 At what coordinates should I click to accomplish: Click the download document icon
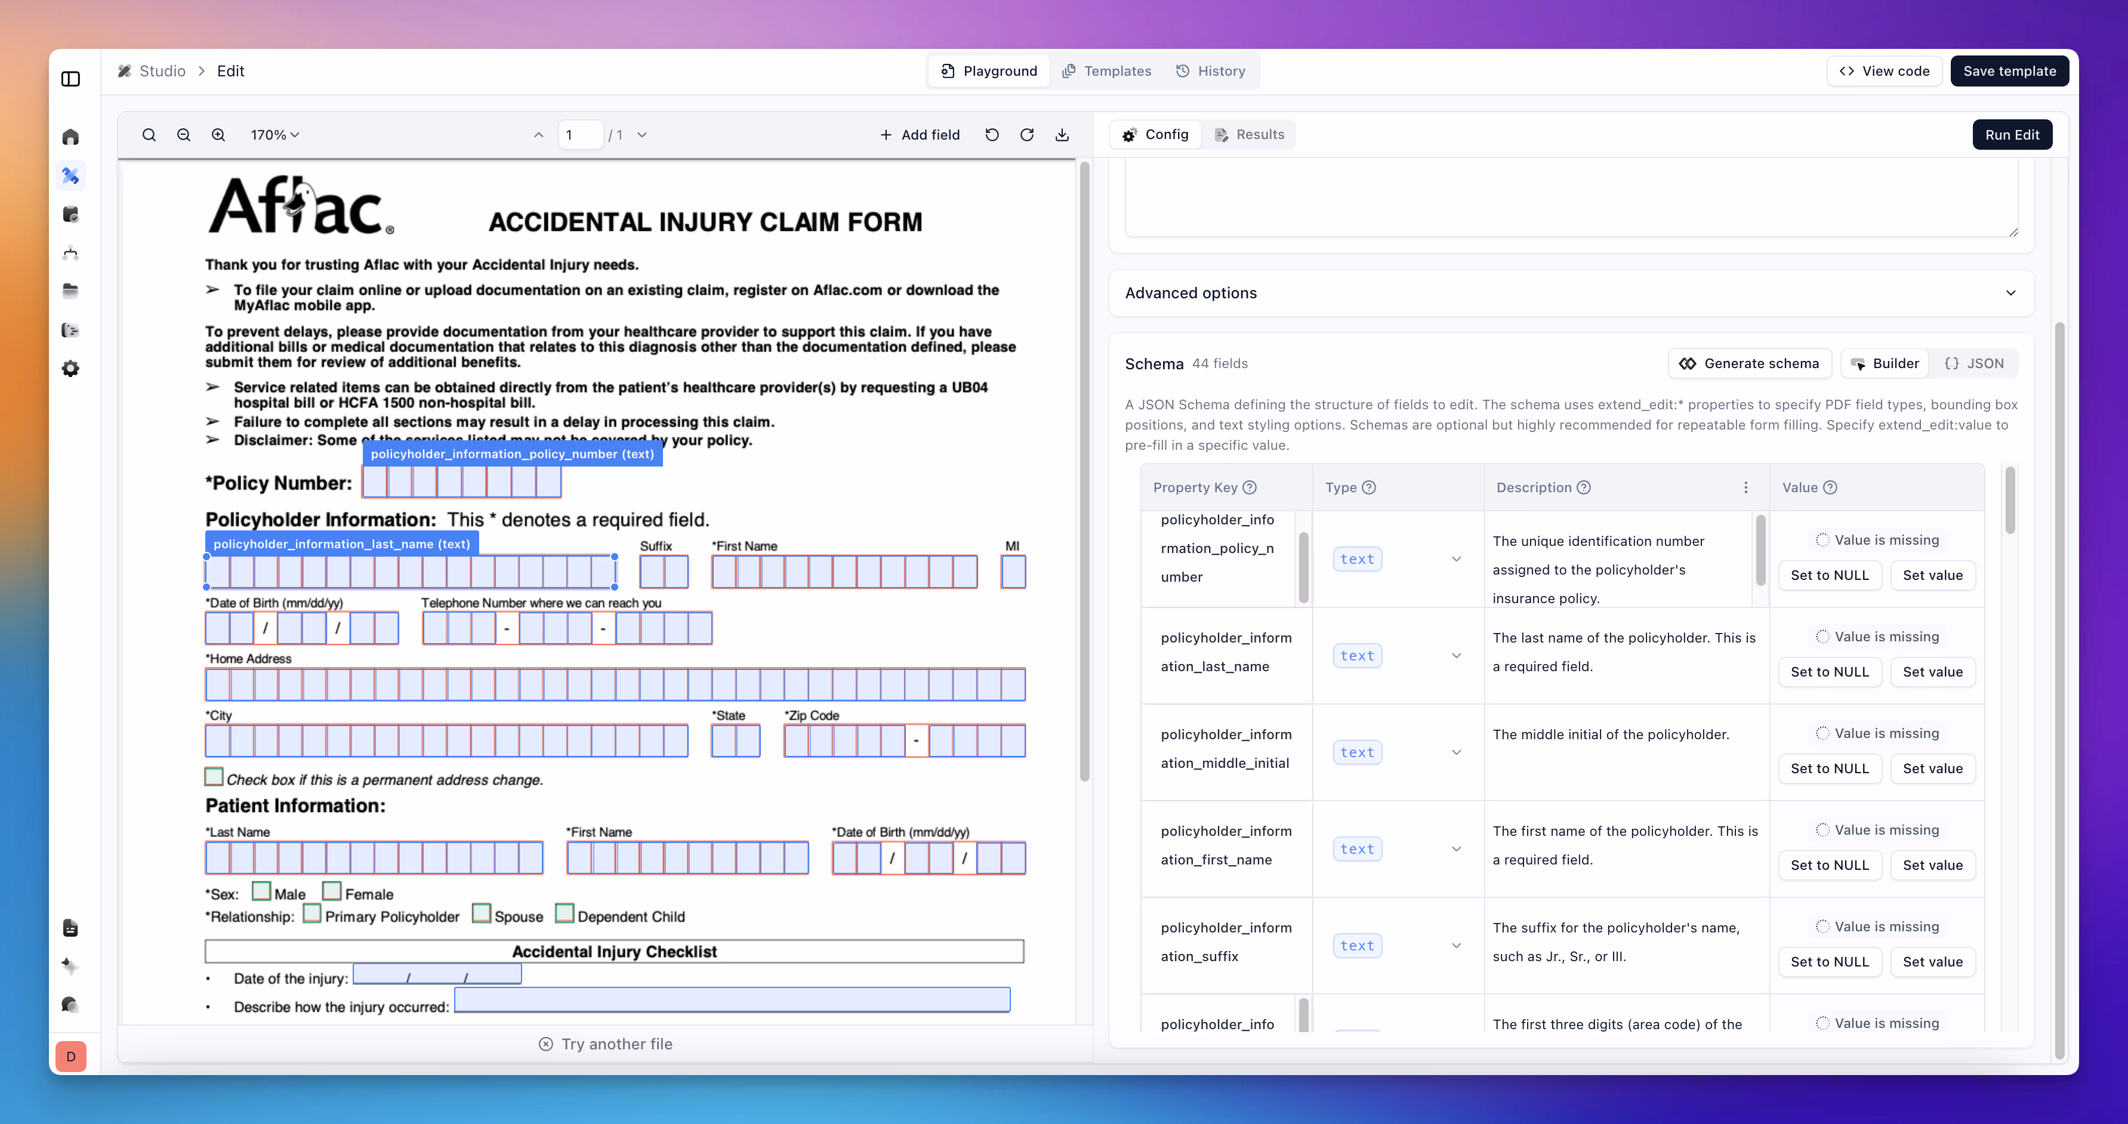tap(1062, 135)
